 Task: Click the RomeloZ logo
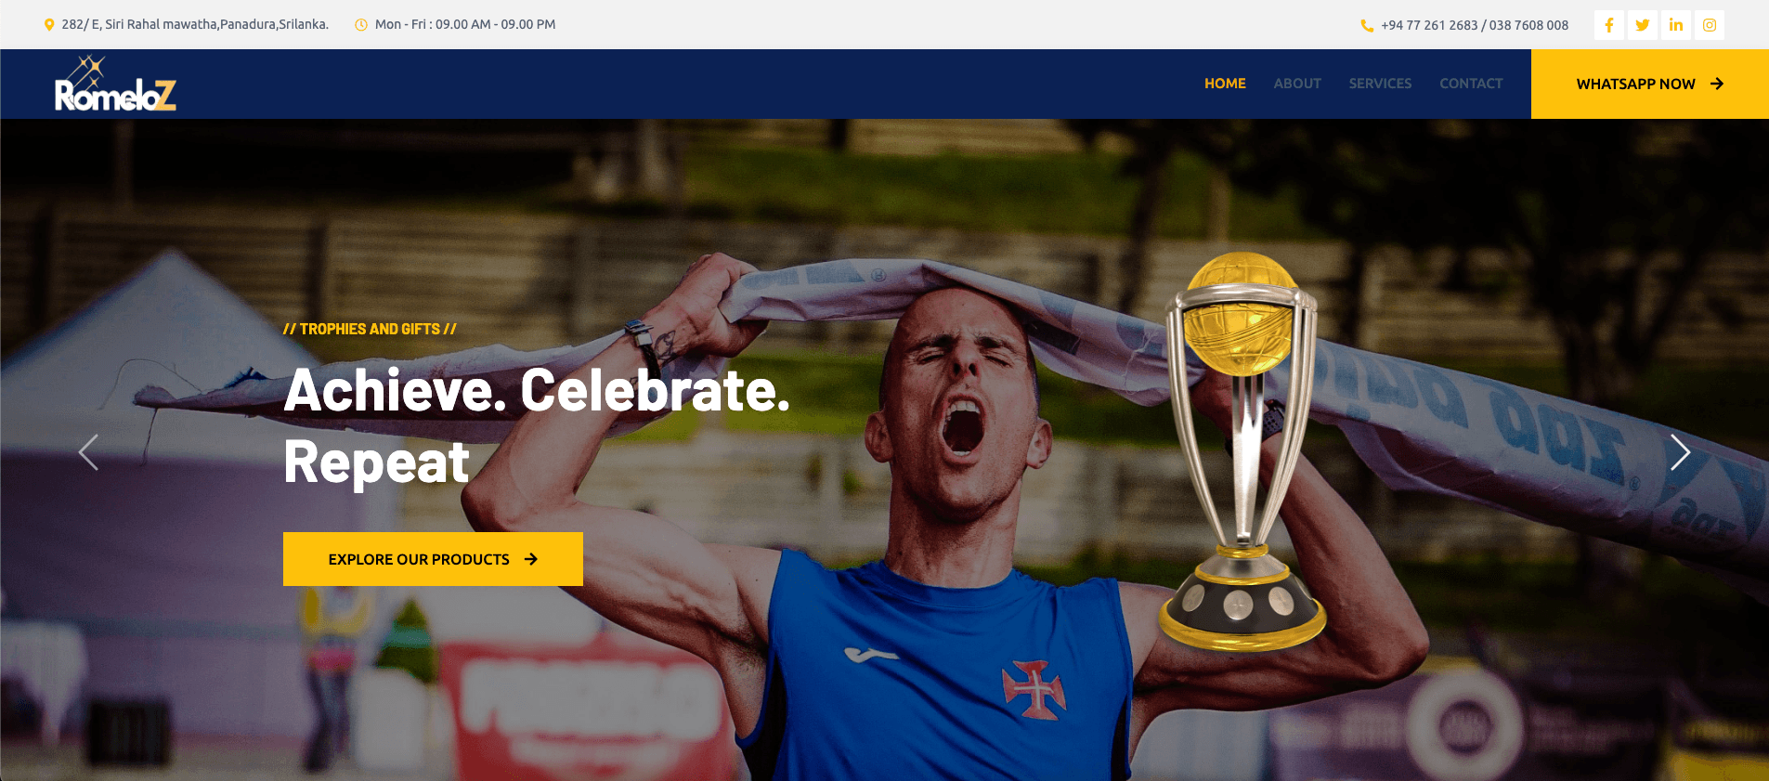pos(115,84)
